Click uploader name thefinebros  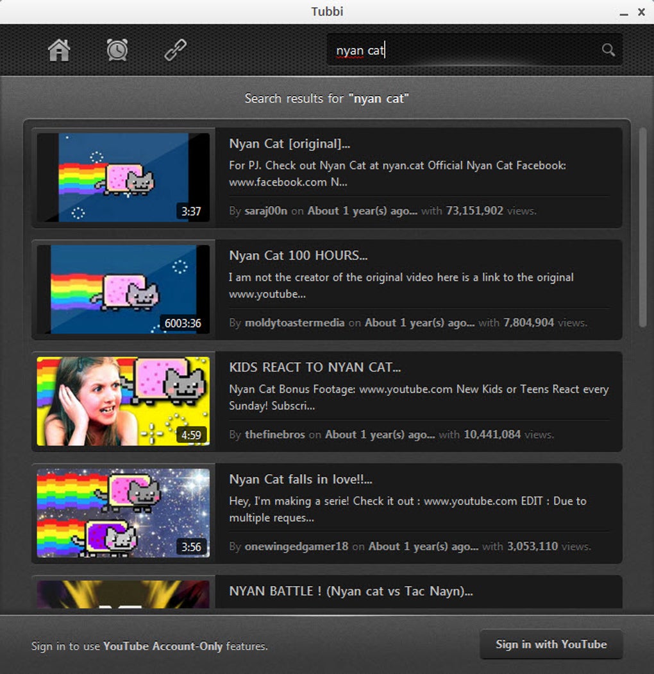pyautogui.click(x=275, y=434)
